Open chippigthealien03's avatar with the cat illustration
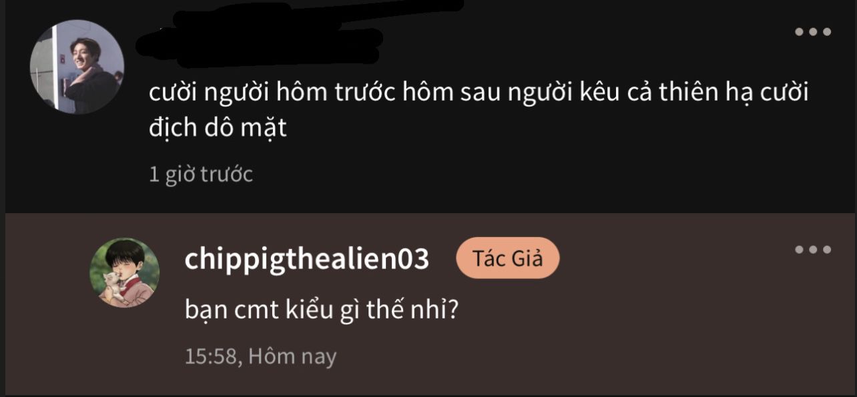857x397 pixels. click(124, 272)
